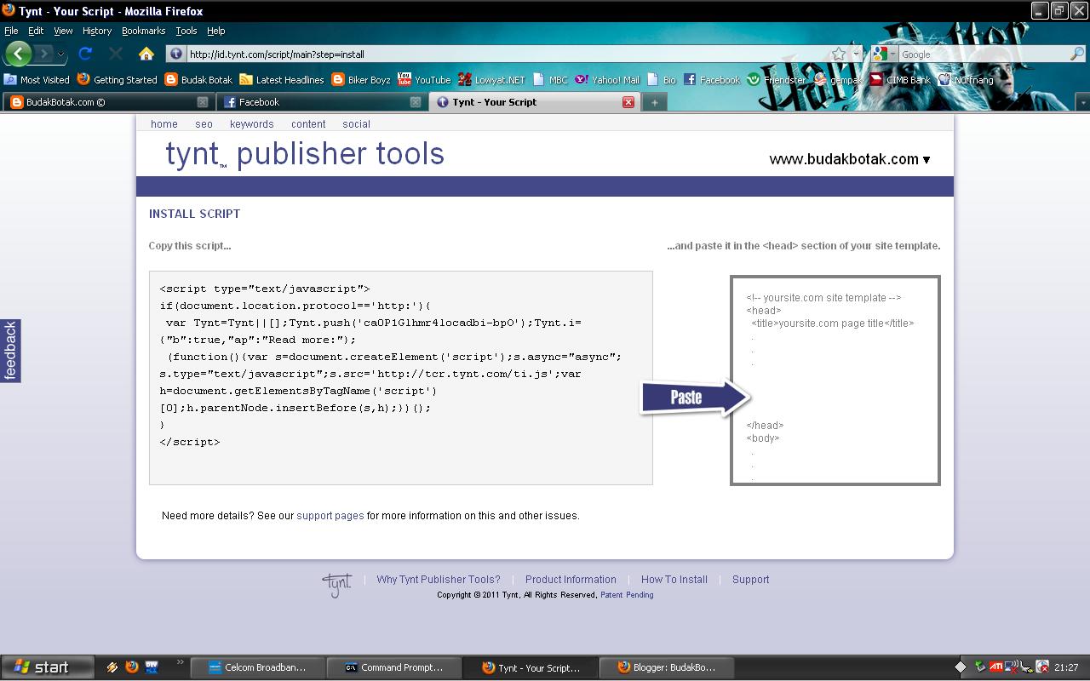Screen dimensions: 1090x681
Task: Follow the support pages link
Action: click(x=330, y=516)
